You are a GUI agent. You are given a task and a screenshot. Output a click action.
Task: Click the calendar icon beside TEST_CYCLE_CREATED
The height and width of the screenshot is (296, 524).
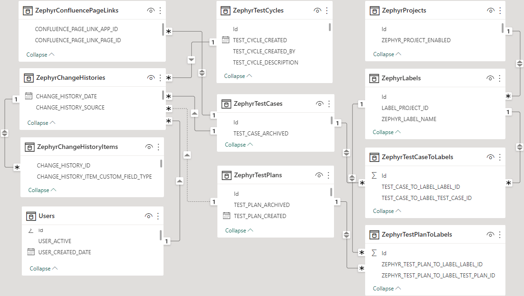(226, 40)
